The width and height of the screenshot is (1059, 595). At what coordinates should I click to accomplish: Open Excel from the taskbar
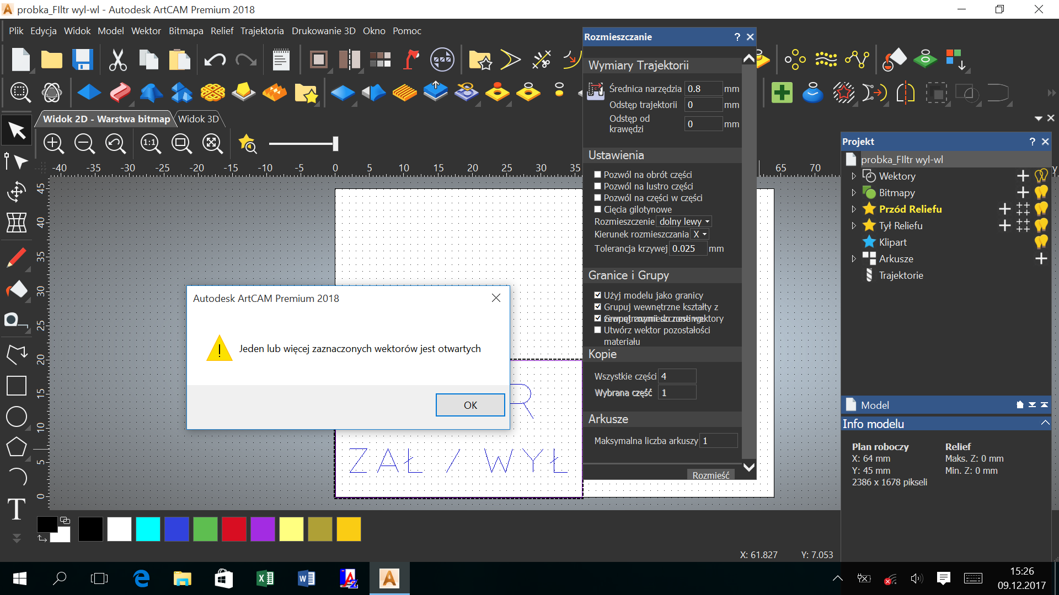[x=265, y=578]
